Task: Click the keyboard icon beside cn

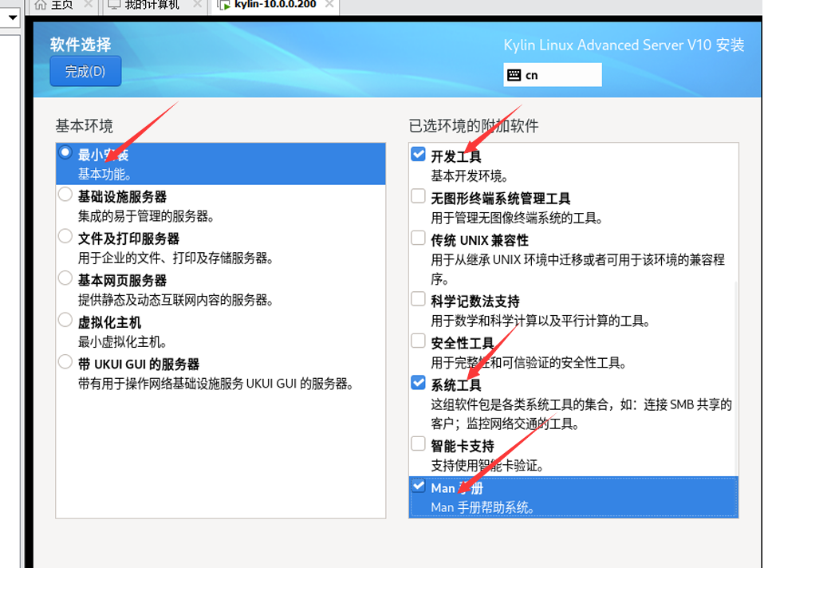Action: pos(514,75)
